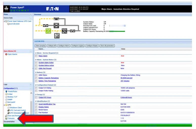The height and width of the screenshot is (129, 196).
Task: Check the System Notice Active checkbox
Action: click(36, 66)
